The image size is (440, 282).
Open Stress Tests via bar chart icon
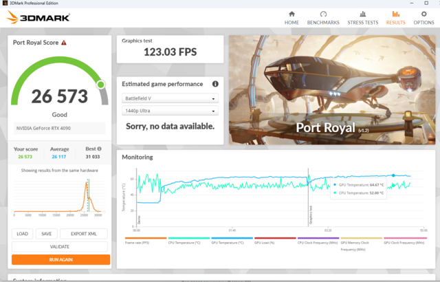(x=362, y=14)
